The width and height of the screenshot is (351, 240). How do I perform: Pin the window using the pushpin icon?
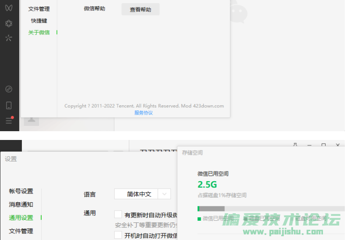pos(295,145)
